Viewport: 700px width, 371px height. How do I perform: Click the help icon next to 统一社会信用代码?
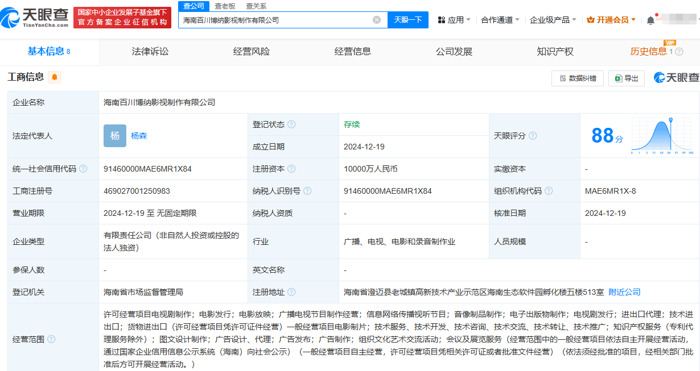[x=83, y=169]
